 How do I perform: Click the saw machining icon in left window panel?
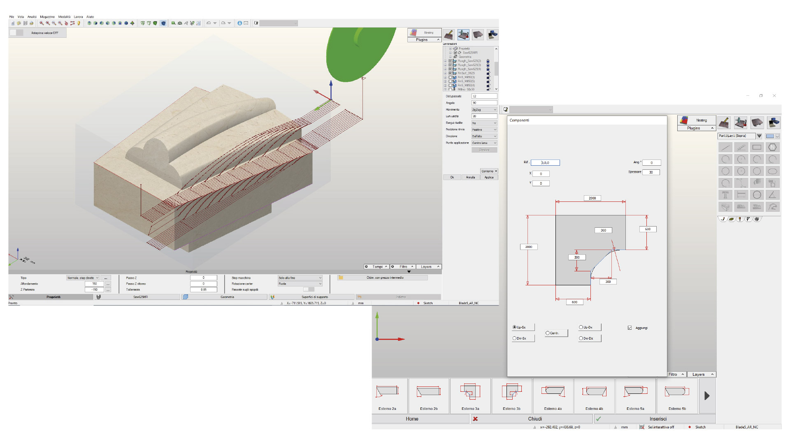click(463, 35)
